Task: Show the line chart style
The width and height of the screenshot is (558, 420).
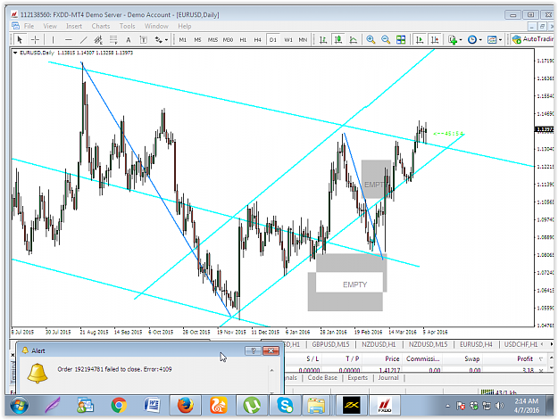Action: 353,40
